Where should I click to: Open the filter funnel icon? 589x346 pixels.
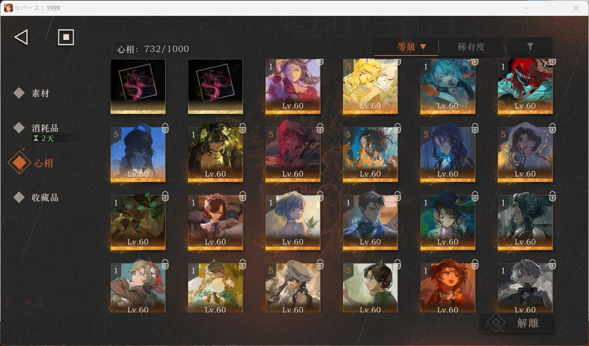(x=530, y=47)
